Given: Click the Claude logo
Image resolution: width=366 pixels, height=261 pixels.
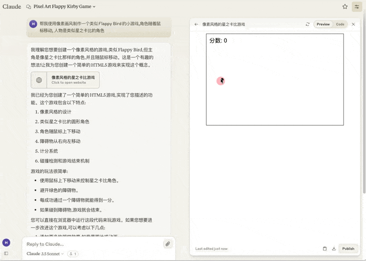Looking at the screenshot, I should click(12, 6).
